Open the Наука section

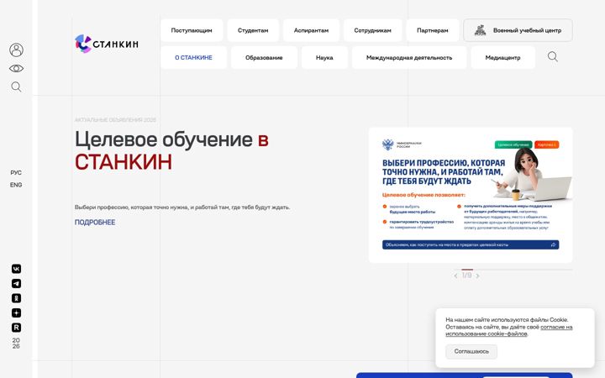coord(324,57)
